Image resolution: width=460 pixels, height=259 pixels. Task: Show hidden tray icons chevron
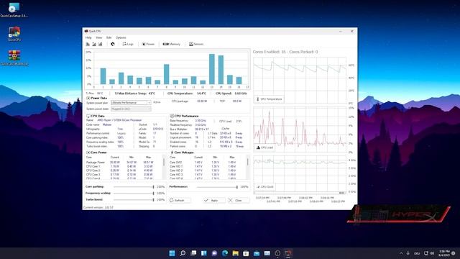pos(401,253)
